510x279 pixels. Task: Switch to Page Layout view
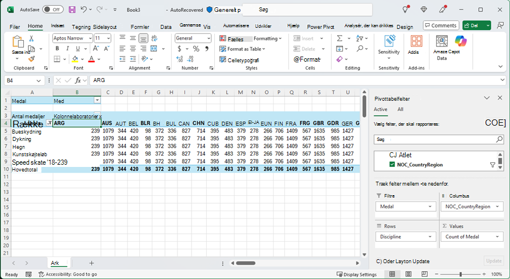click(408, 274)
